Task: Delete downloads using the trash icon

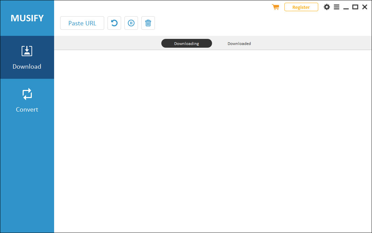Action: click(148, 23)
